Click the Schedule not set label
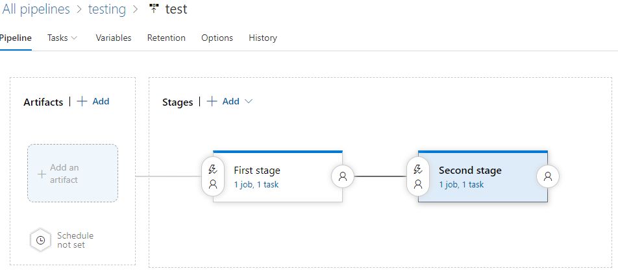618x273 pixels. click(75, 240)
